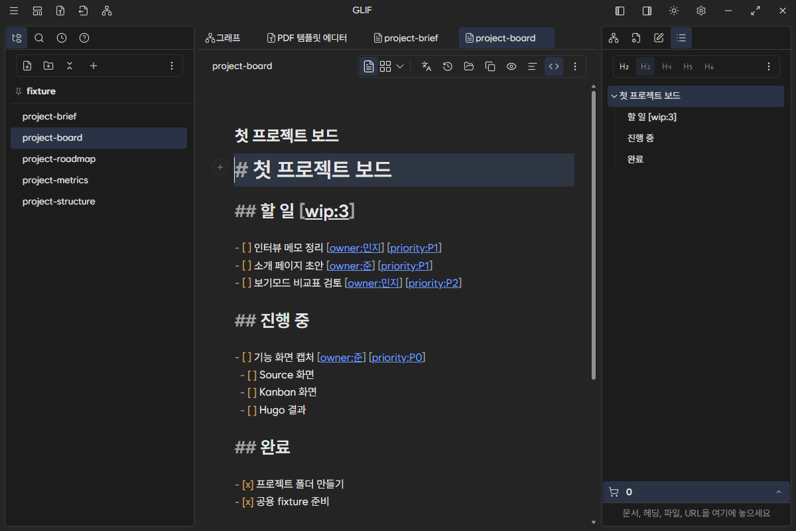Switch to the project-brief tab

click(406, 38)
